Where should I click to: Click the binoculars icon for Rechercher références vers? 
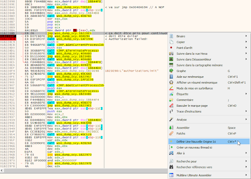[171, 167]
